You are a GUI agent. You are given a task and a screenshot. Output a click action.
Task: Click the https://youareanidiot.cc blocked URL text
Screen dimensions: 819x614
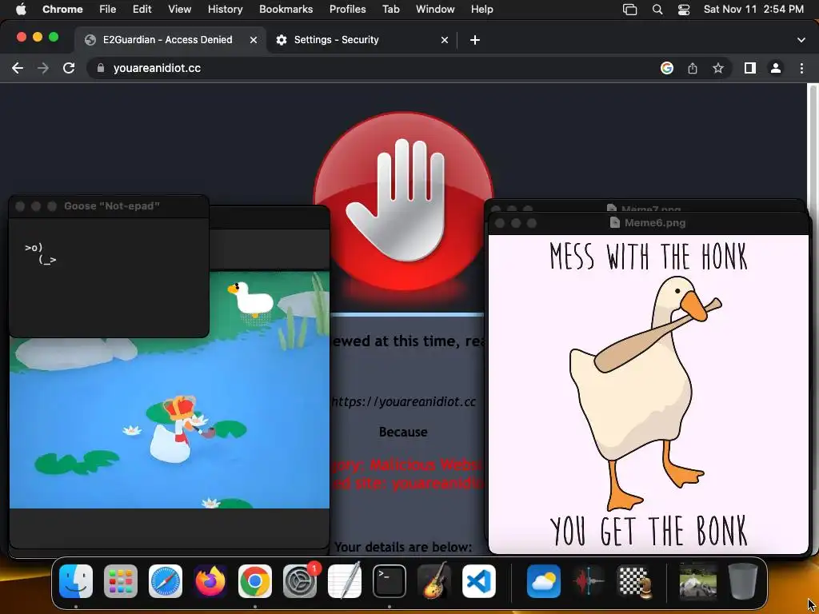[x=403, y=401]
